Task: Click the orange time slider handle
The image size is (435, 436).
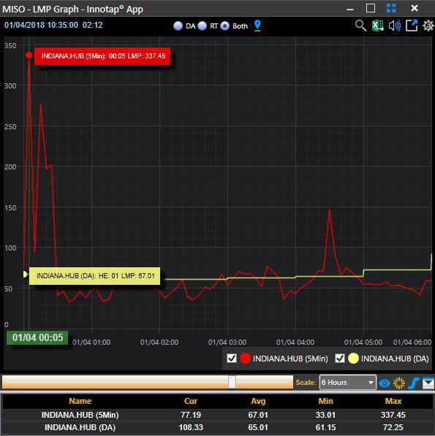Action: click(x=232, y=382)
